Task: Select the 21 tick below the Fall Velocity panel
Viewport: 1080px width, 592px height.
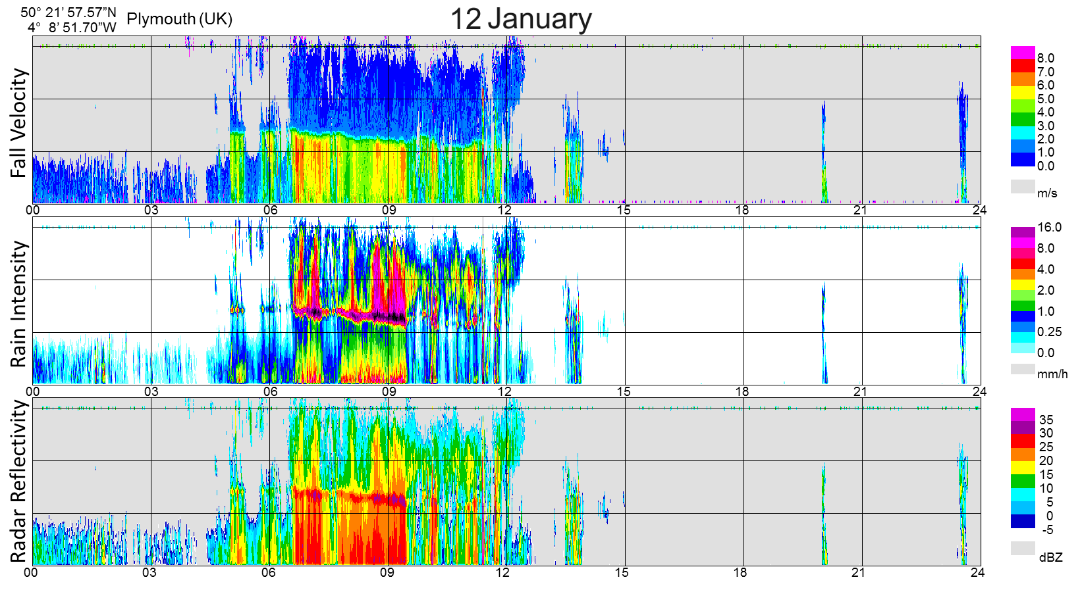Action: point(861,210)
